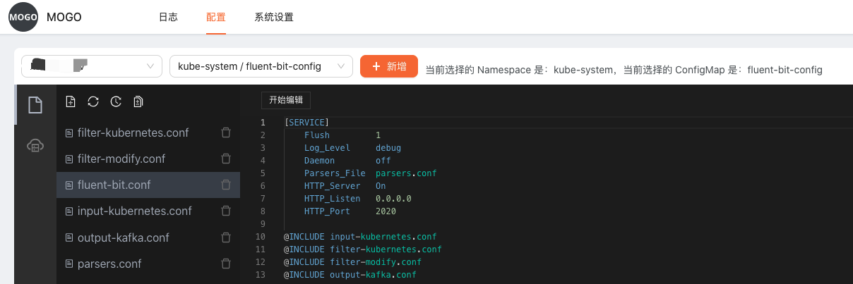The height and width of the screenshot is (284, 853).
Task: Open the history clock icon
Action: (116, 101)
